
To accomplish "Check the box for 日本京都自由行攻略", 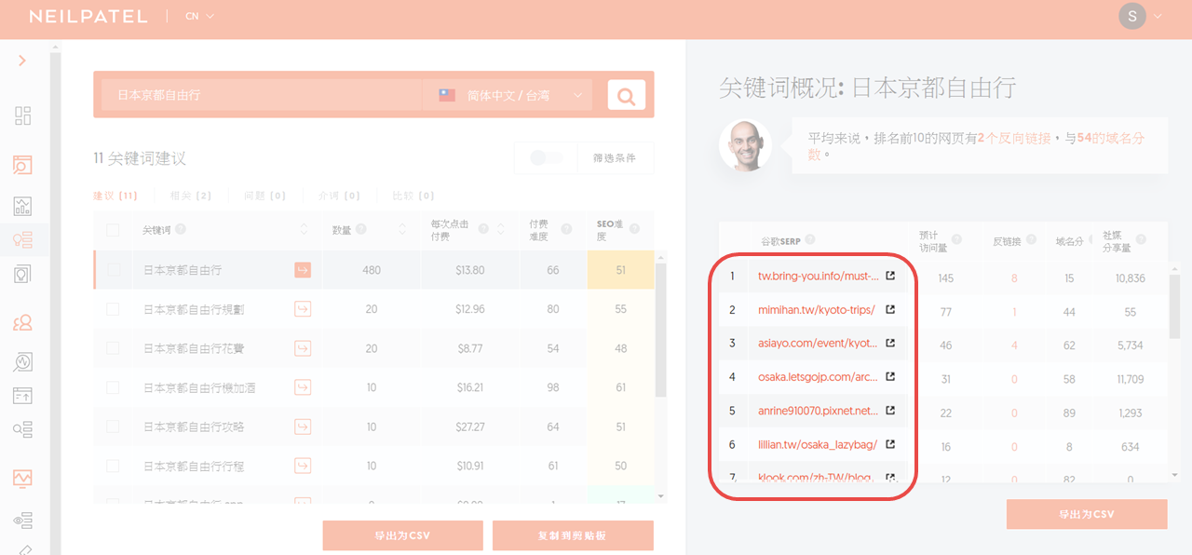I will click(x=114, y=426).
